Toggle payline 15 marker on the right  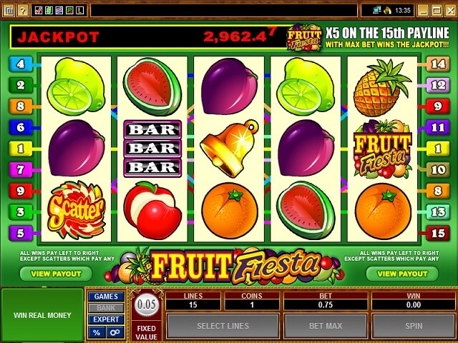coord(438,233)
